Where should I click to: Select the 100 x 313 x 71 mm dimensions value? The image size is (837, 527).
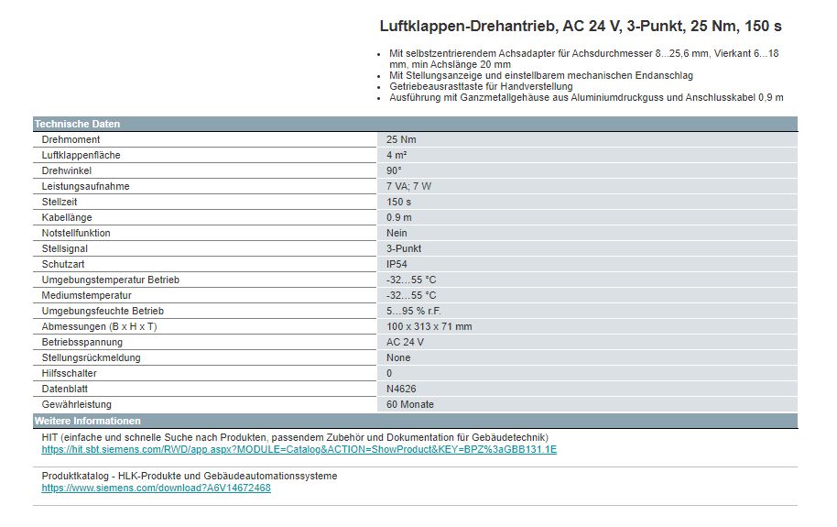(x=429, y=326)
